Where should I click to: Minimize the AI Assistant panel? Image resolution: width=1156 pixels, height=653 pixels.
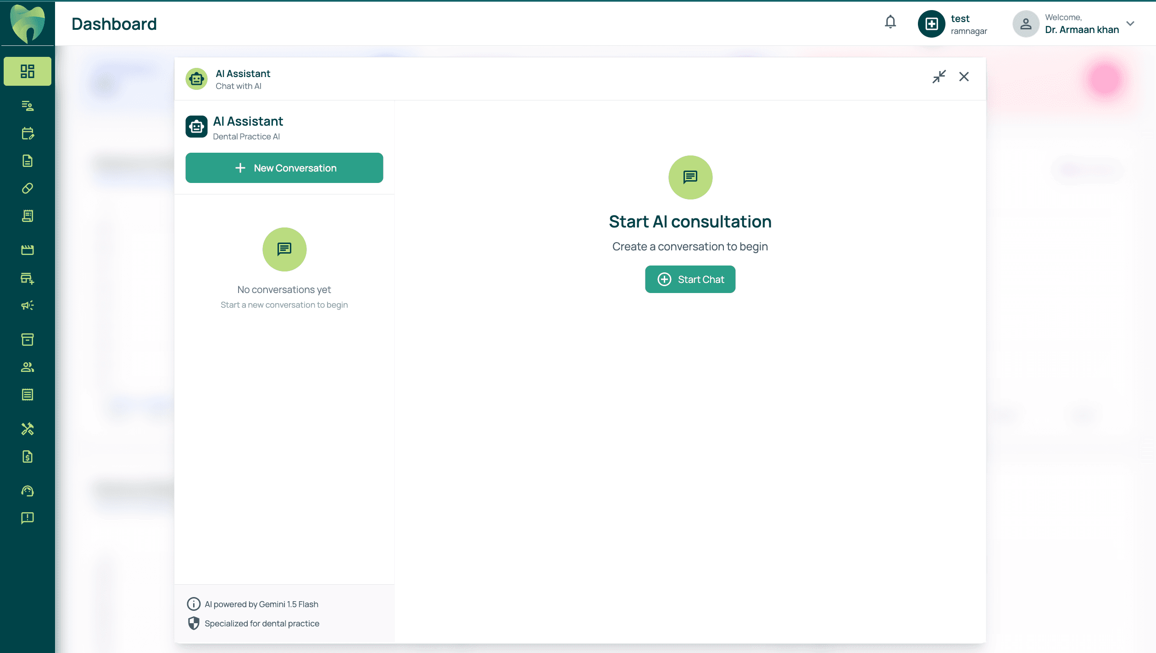[939, 77]
